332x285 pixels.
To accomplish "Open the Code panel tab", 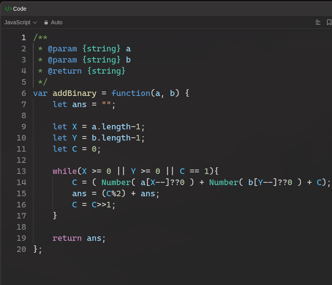I will pyautogui.click(x=16, y=9).
